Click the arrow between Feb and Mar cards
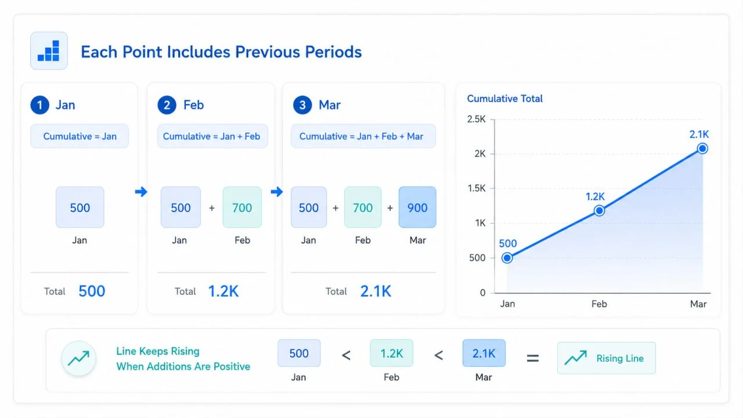The image size is (743, 418). pyautogui.click(x=277, y=192)
